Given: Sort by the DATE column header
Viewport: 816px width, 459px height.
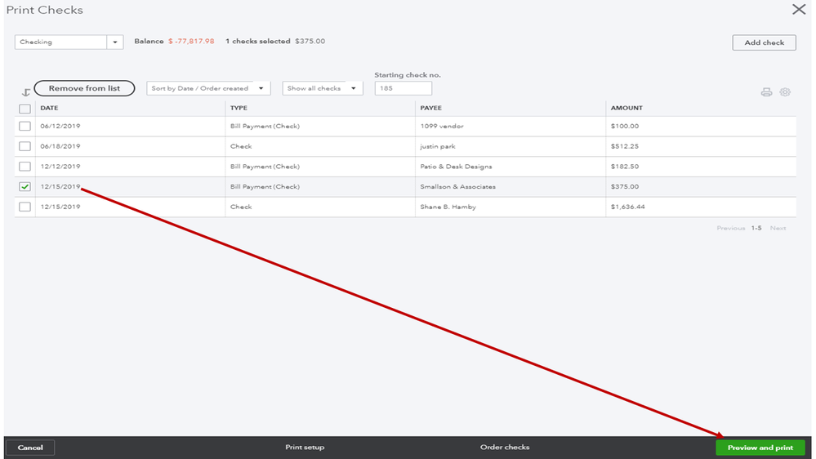Looking at the screenshot, I should point(50,108).
